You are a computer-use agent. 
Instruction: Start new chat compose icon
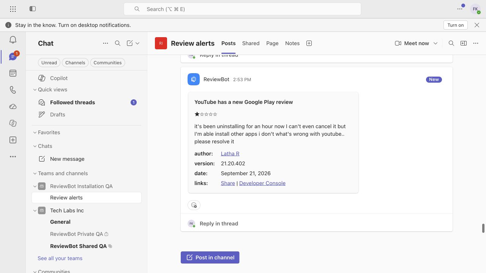tap(130, 43)
